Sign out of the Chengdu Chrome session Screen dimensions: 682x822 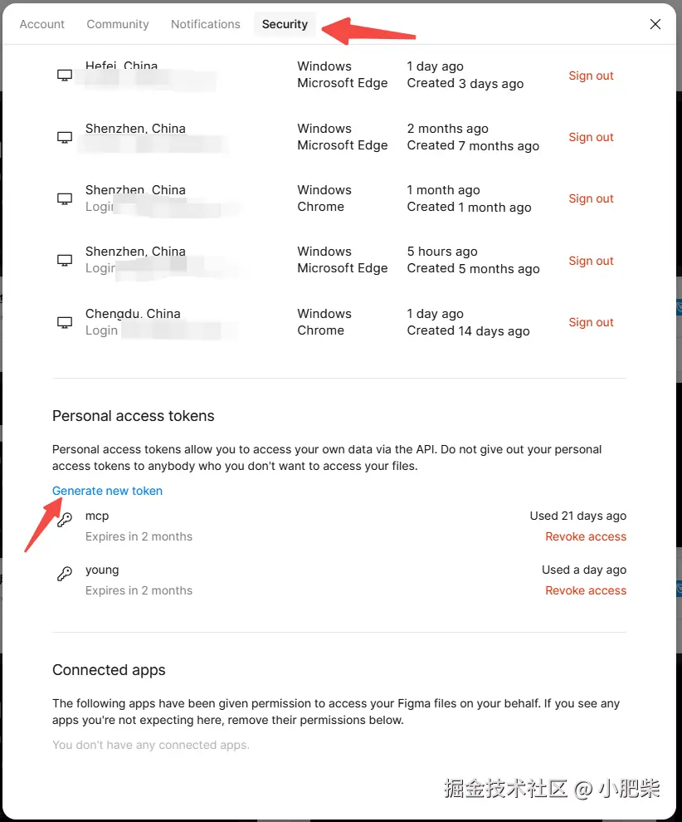(591, 322)
